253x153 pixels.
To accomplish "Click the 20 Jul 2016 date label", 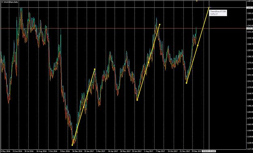I will pyautogui.click(x=29, y=151).
